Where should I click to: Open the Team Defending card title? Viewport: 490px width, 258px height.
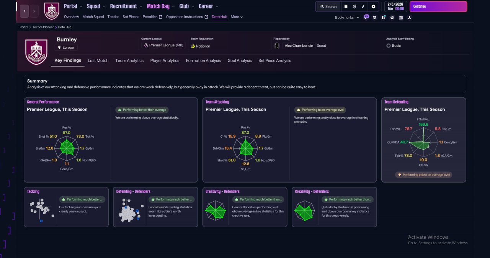396,102
